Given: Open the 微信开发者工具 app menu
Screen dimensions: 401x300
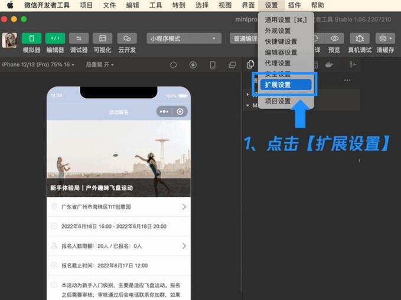Looking at the screenshot, I should click(47, 5).
